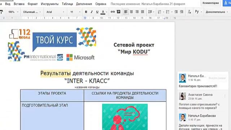Click the paint format brush icon

(1, 12)
